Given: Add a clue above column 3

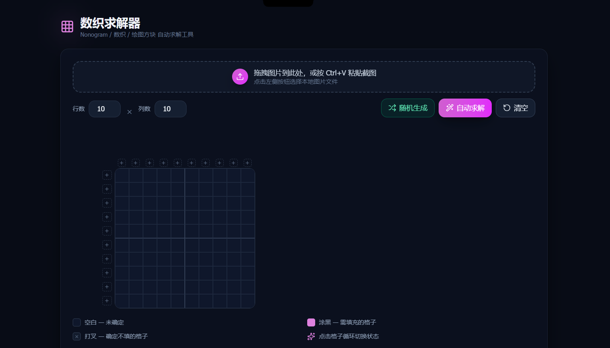Looking at the screenshot, I should coord(150,163).
